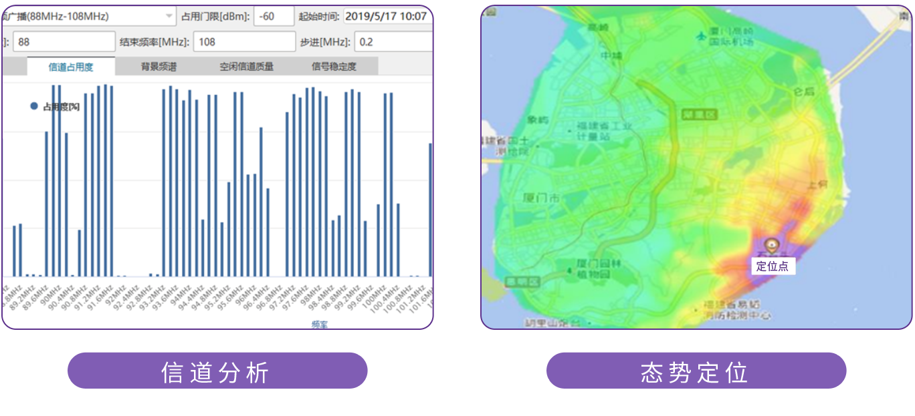Image resolution: width=915 pixels, height=416 pixels.
Task: Click the 结束频率[MHz] field showing 108
Action: point(244,41)
